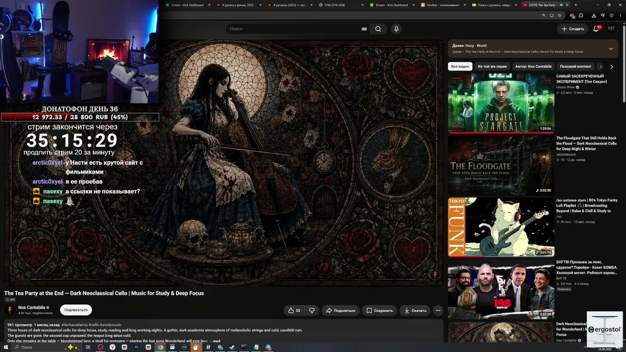Screen dimensions: 626x352
Task: Mute the tab audio on Tea Party tab
Action: (561, 5)
